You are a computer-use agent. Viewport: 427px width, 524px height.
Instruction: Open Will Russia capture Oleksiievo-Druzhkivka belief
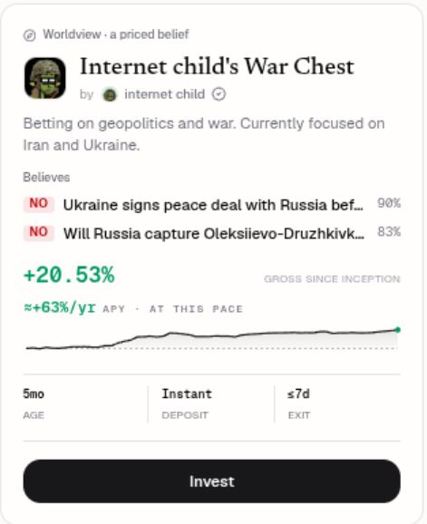click(214, 234)
